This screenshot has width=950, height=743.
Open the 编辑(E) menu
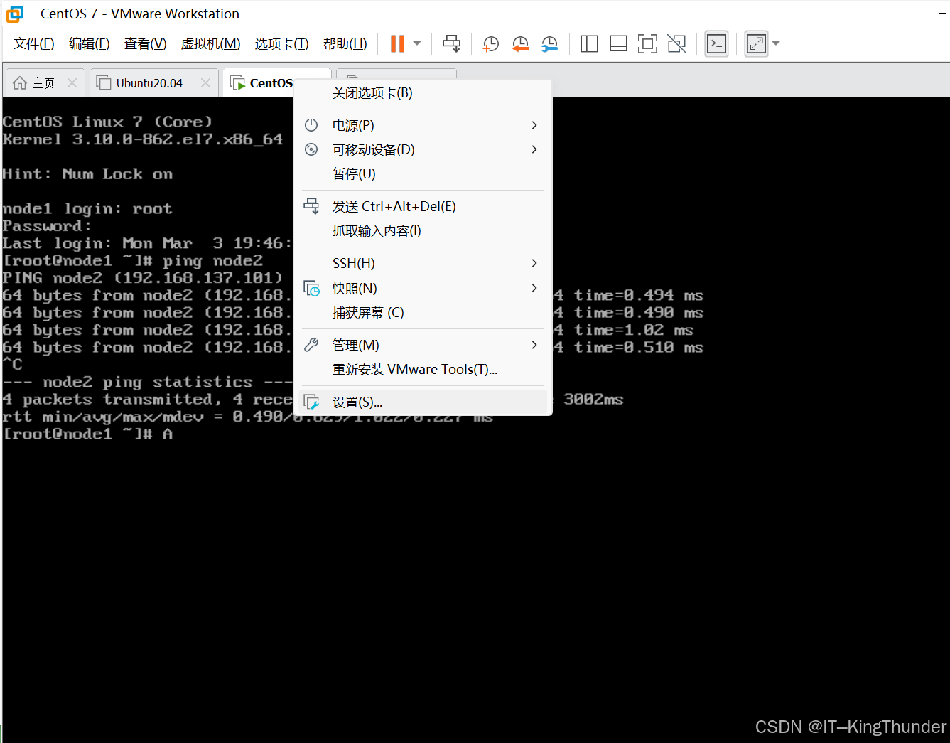coord(89,44)
